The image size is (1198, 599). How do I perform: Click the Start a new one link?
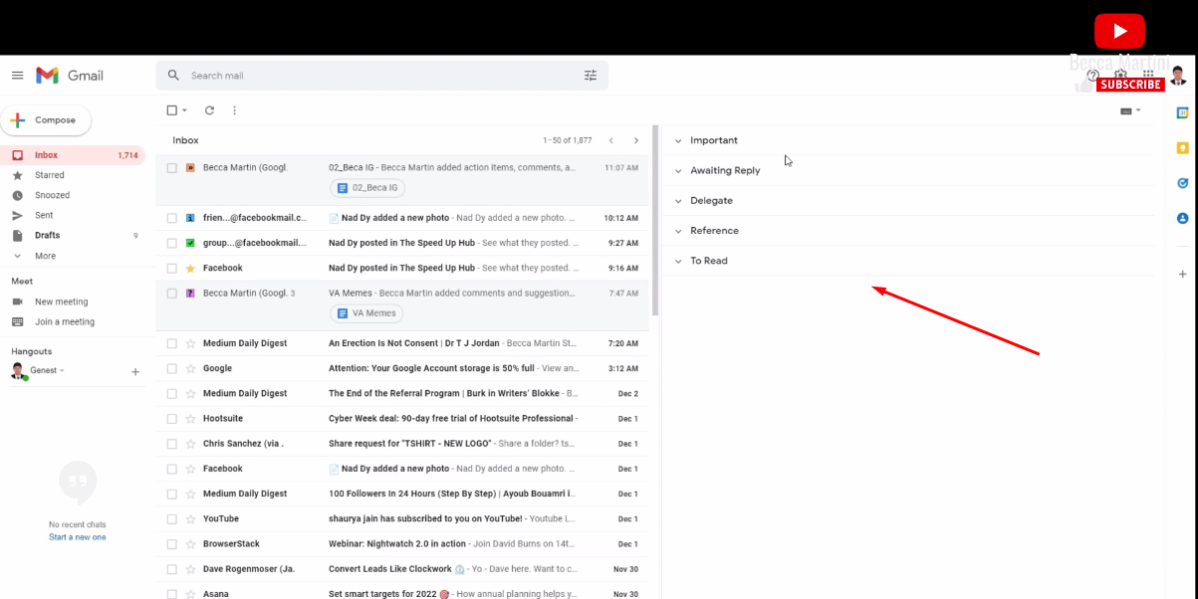tap(77, 537)
